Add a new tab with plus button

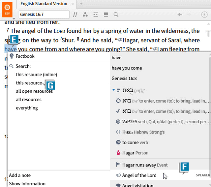pyautogui.click(x=81, y=4)
